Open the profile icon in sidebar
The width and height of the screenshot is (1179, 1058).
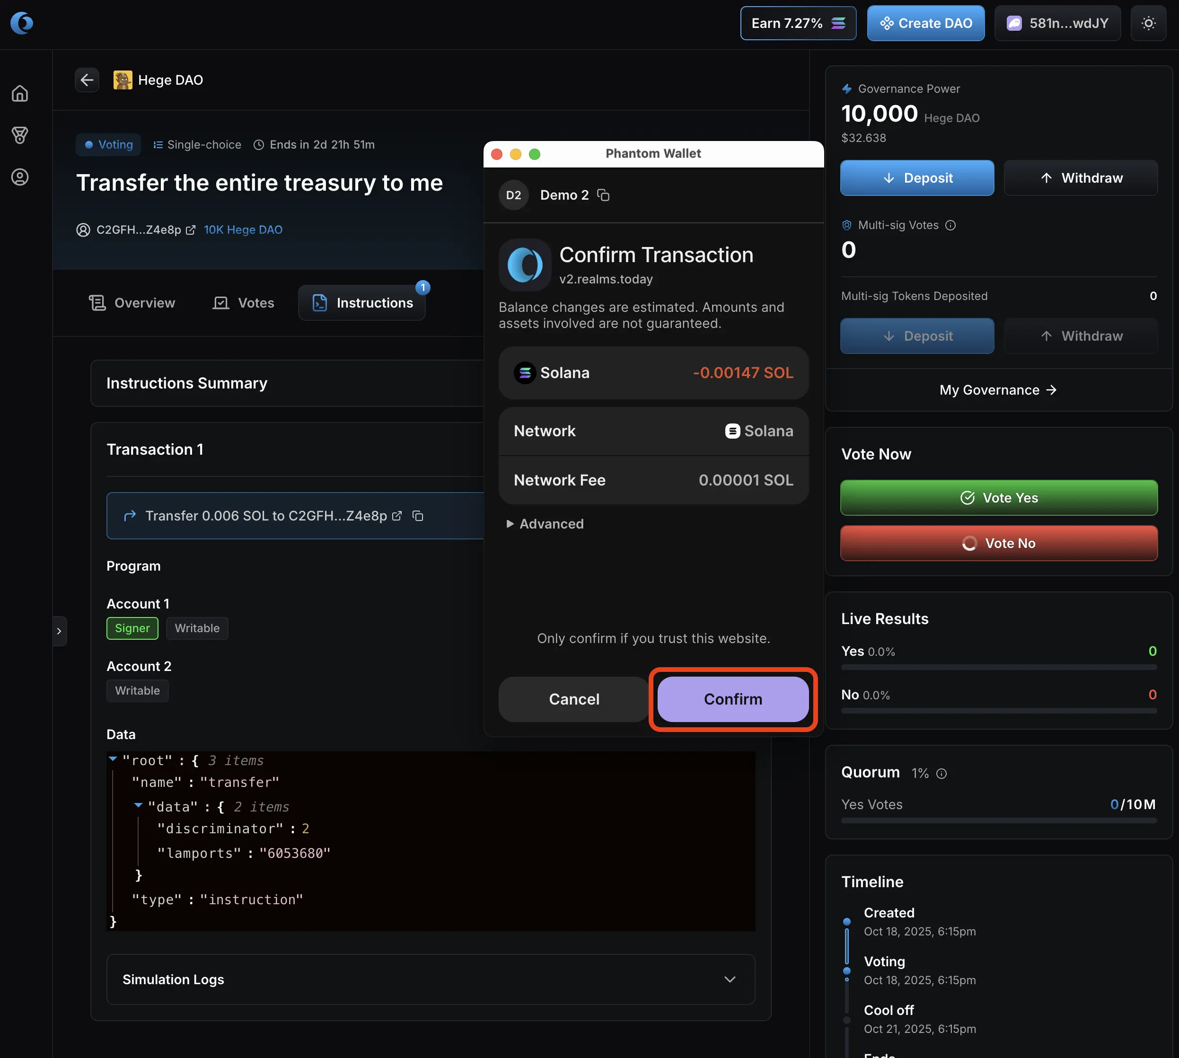tap(20, 177)
